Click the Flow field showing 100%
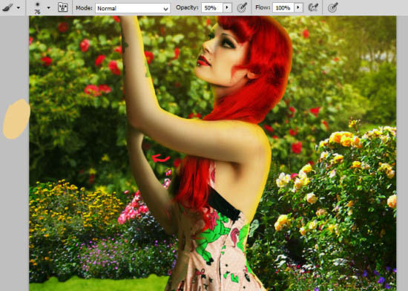The image size is (408, 291). pyautogui.click(x=283, y=8)
